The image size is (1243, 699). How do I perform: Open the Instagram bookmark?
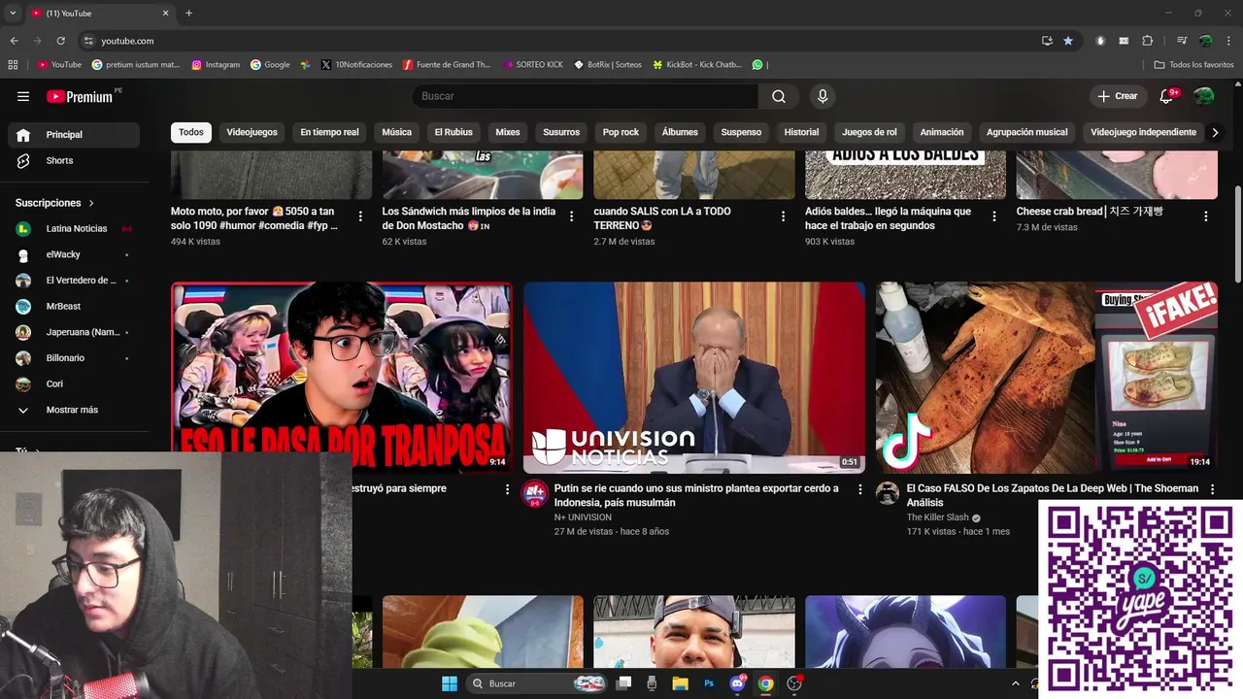point(216,65)
